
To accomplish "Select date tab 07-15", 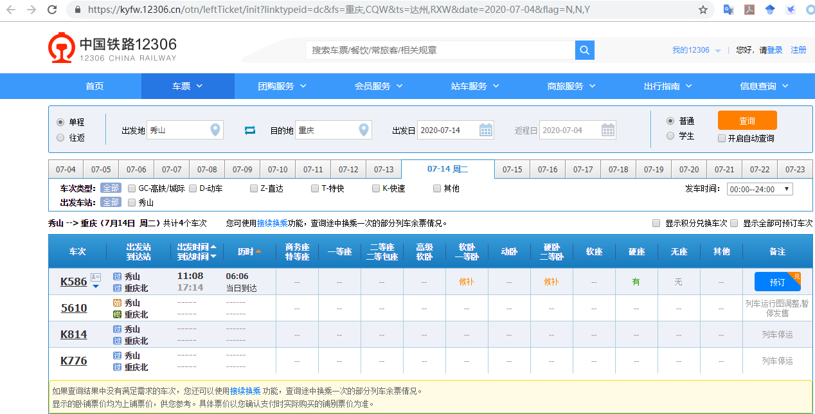I will point(512,170).
